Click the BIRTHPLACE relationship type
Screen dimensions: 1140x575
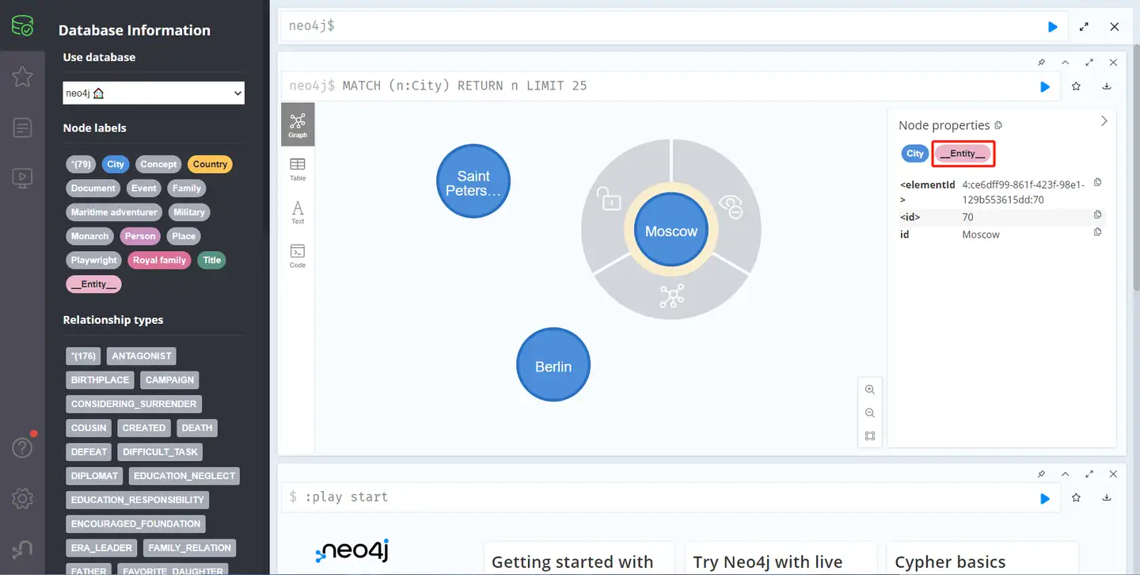[100, 380]
